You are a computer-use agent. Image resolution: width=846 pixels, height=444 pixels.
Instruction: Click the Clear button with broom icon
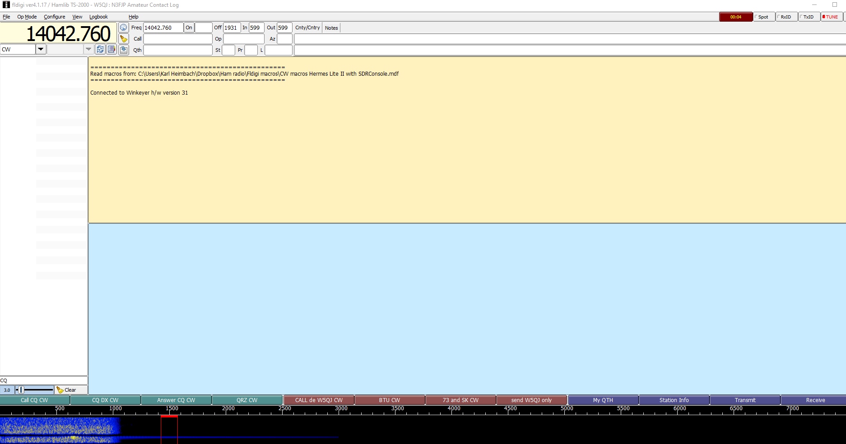(66, 390)
